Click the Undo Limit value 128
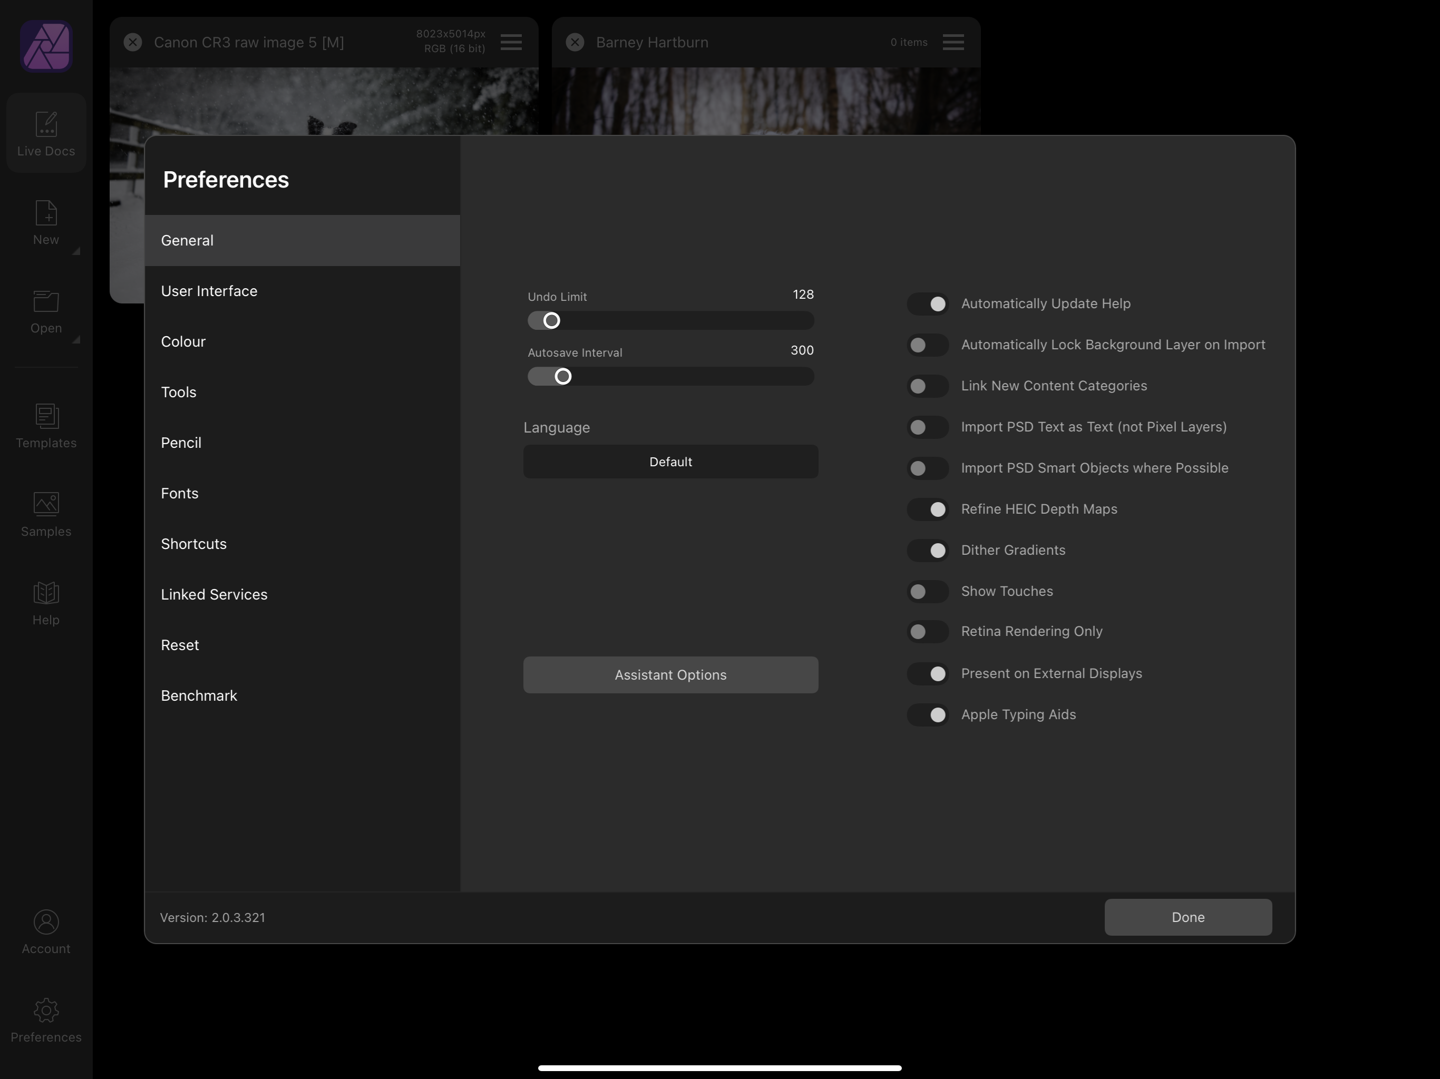Image resolution: width=1440 pixels, height=1079 pixels. click(803, 295)
